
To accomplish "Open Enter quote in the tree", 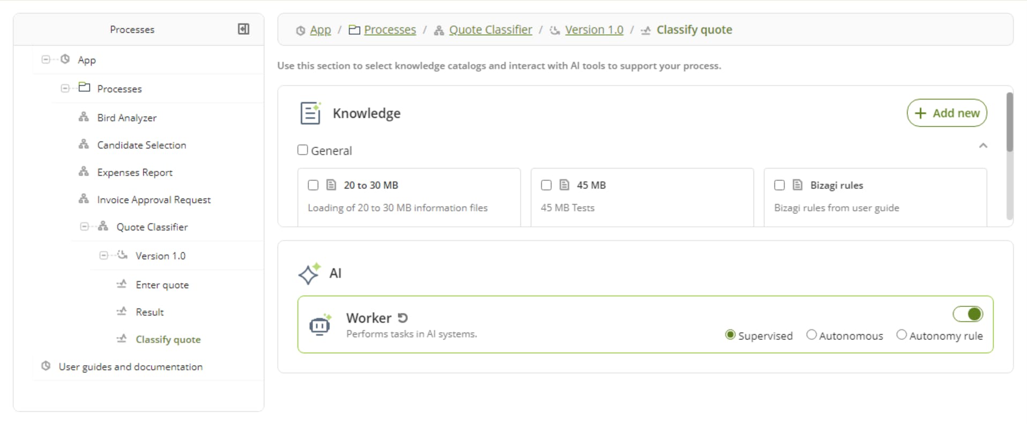I will click(162, 285).
